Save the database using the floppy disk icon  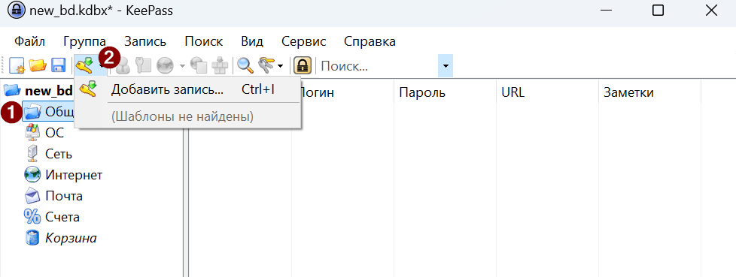(x=58, y=65)
